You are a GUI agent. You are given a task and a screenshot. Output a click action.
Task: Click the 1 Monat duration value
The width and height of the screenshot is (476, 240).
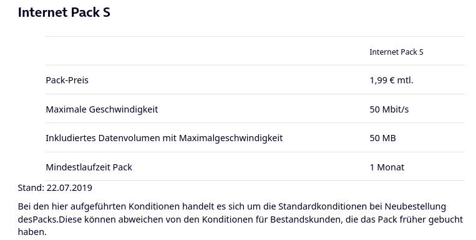tap(387, 167)
